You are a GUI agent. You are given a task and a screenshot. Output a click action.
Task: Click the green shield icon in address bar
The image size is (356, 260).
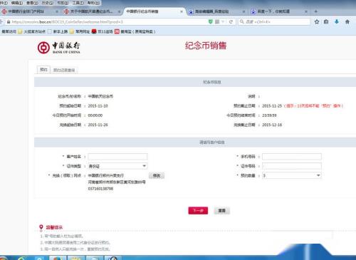click(210, 22)
